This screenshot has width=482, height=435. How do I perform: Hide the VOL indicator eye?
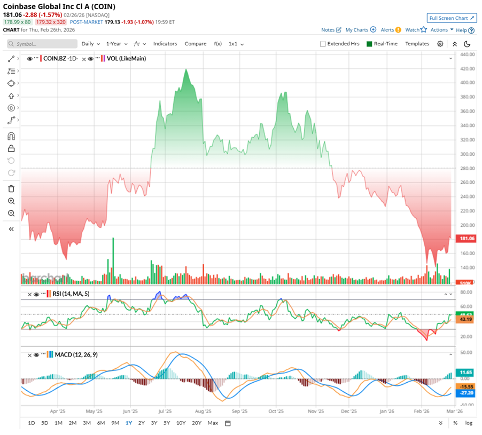[91, 59]
